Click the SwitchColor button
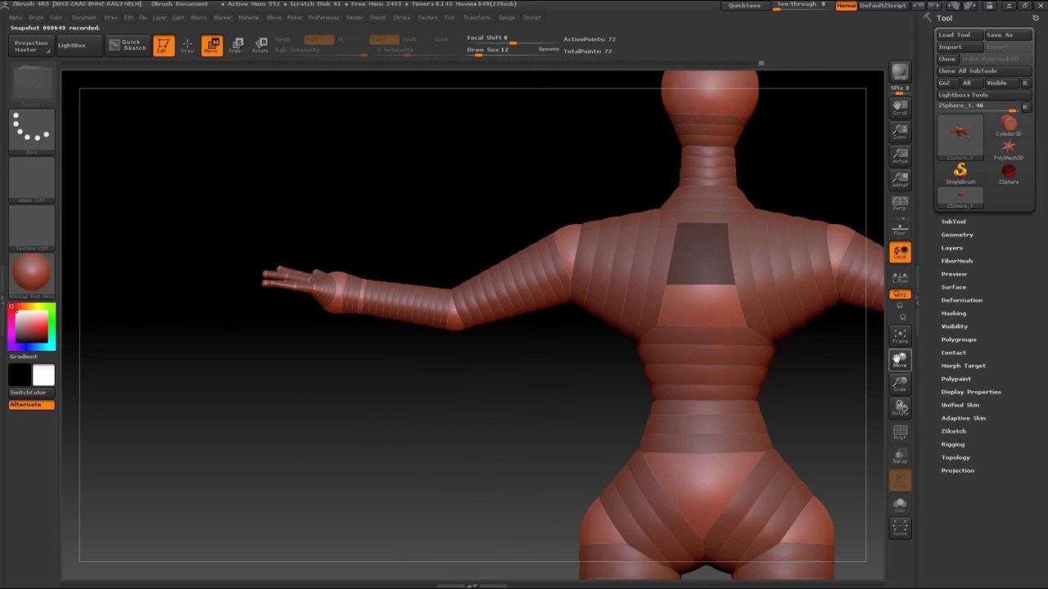Screen dimensions: 1048x589 tap(32, 393)
